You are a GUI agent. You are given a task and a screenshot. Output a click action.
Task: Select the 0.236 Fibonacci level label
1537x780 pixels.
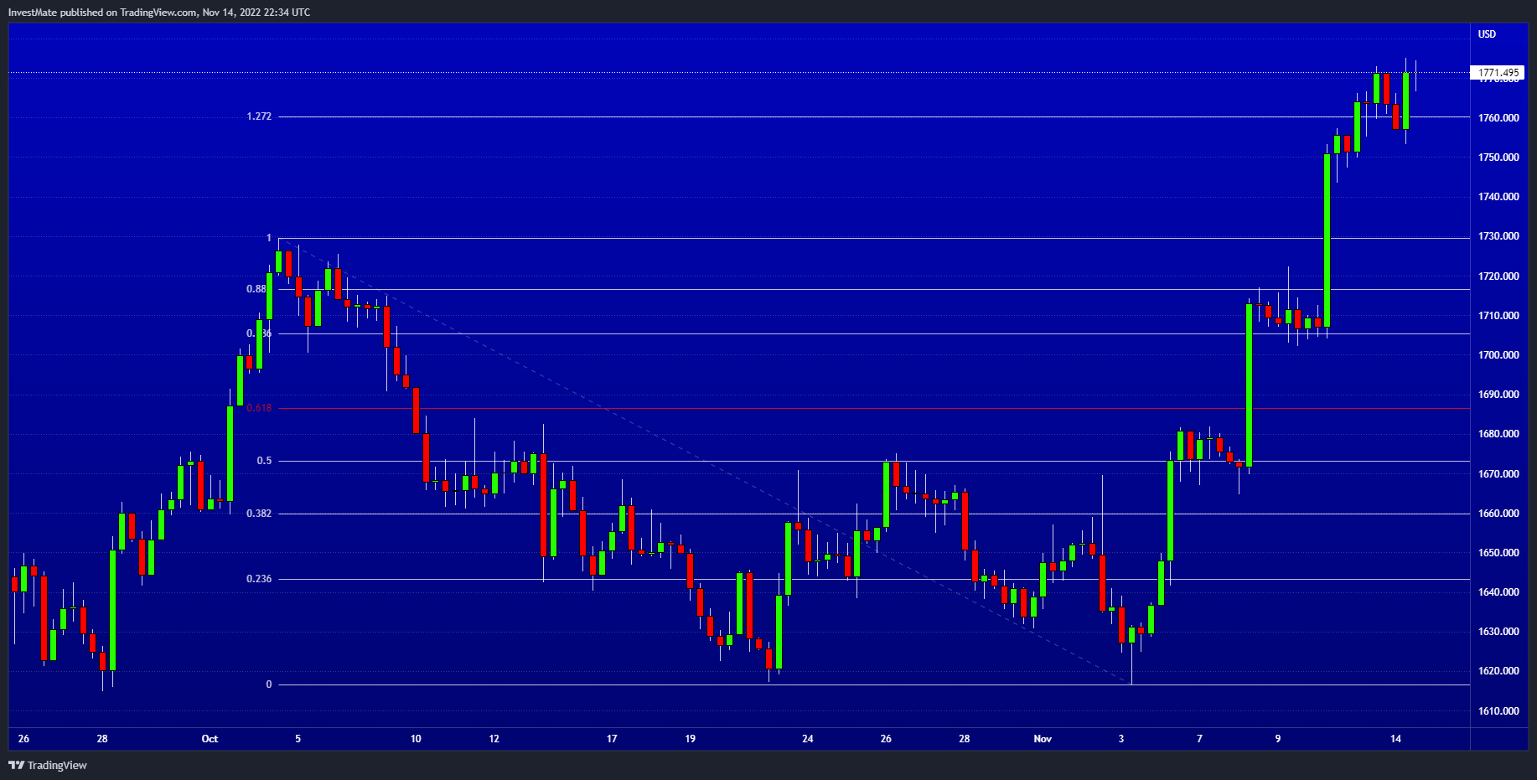(x=259, y=579)
